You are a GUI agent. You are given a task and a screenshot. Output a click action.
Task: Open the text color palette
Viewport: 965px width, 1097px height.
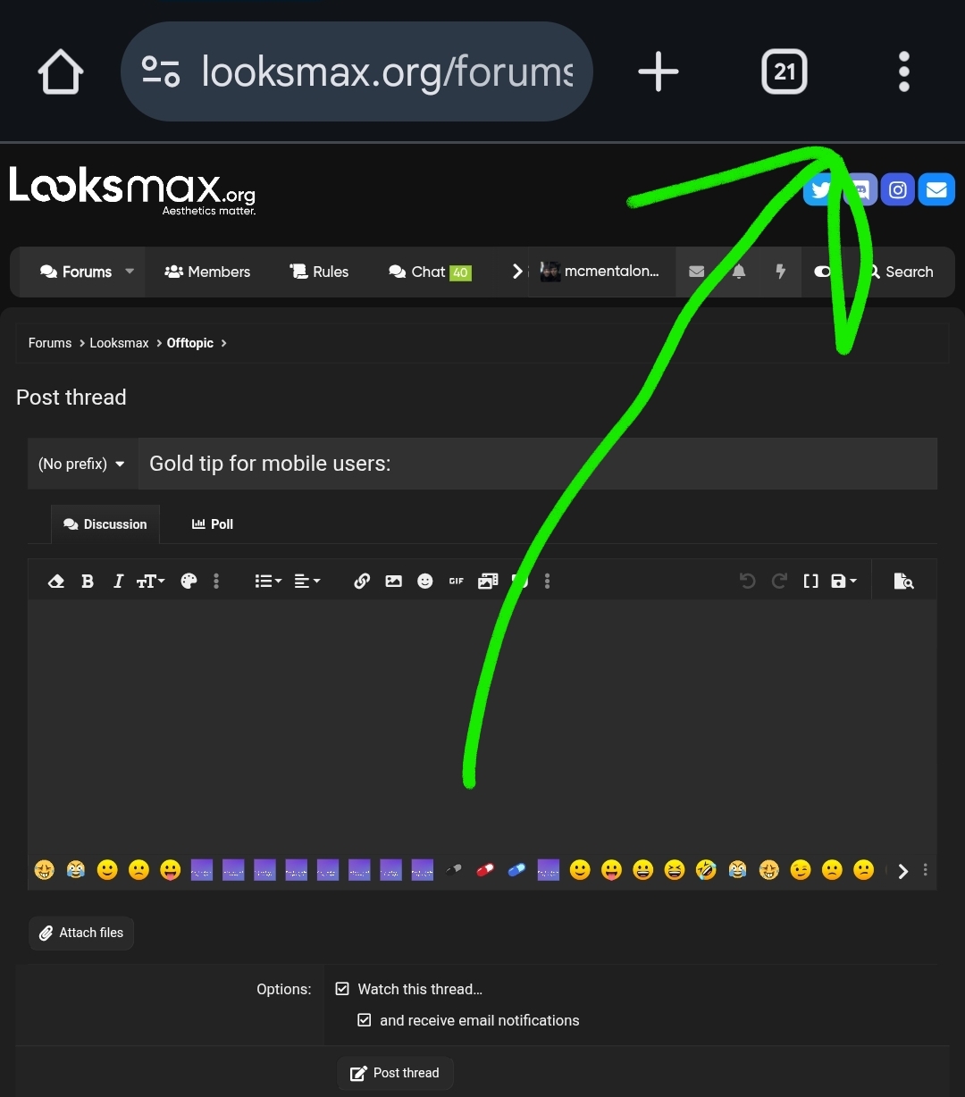click(189, 582)
